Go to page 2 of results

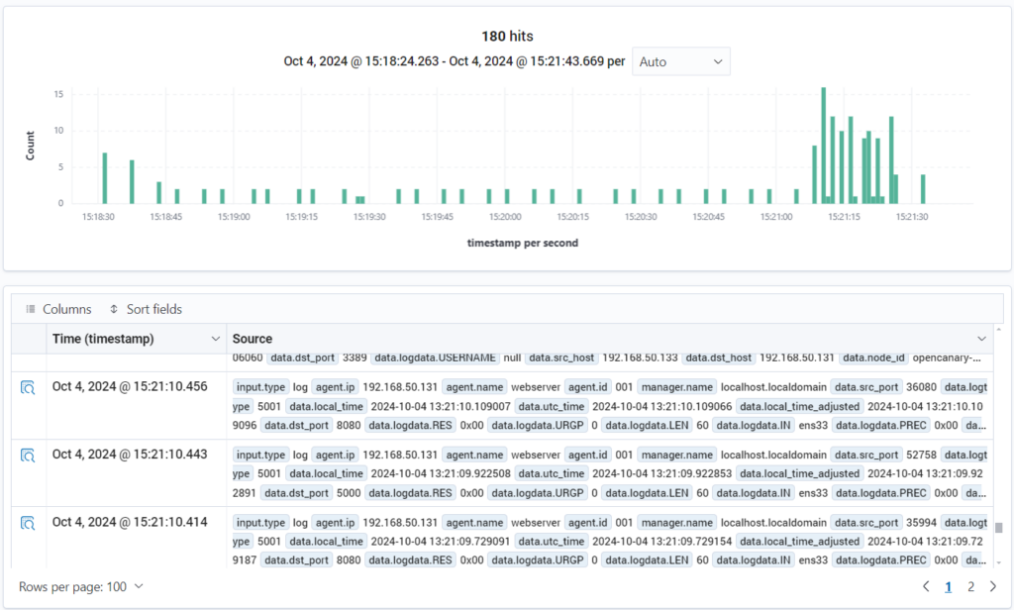(x=970, y=586)
